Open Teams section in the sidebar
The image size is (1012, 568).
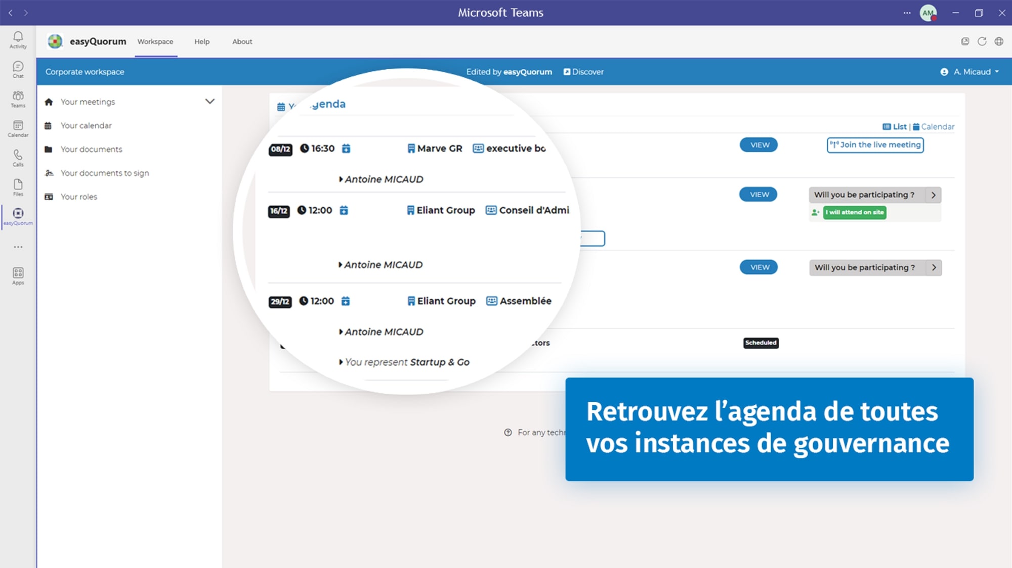click(x=18, y=99)
